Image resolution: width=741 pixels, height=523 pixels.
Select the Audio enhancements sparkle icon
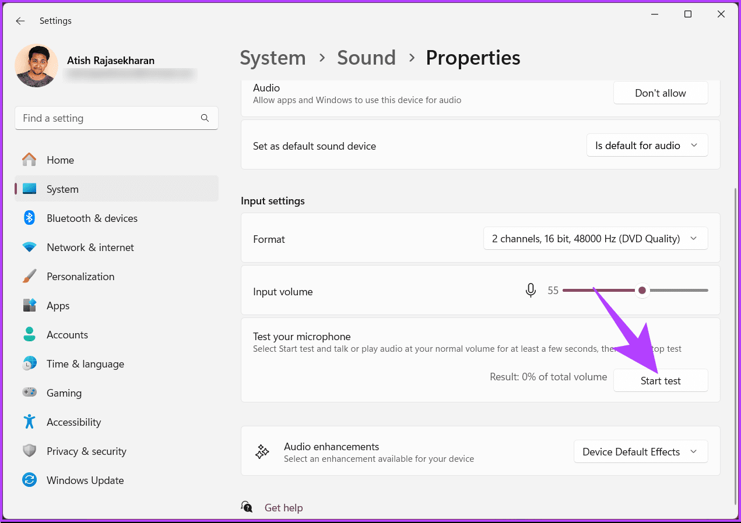tap(262, 451)
